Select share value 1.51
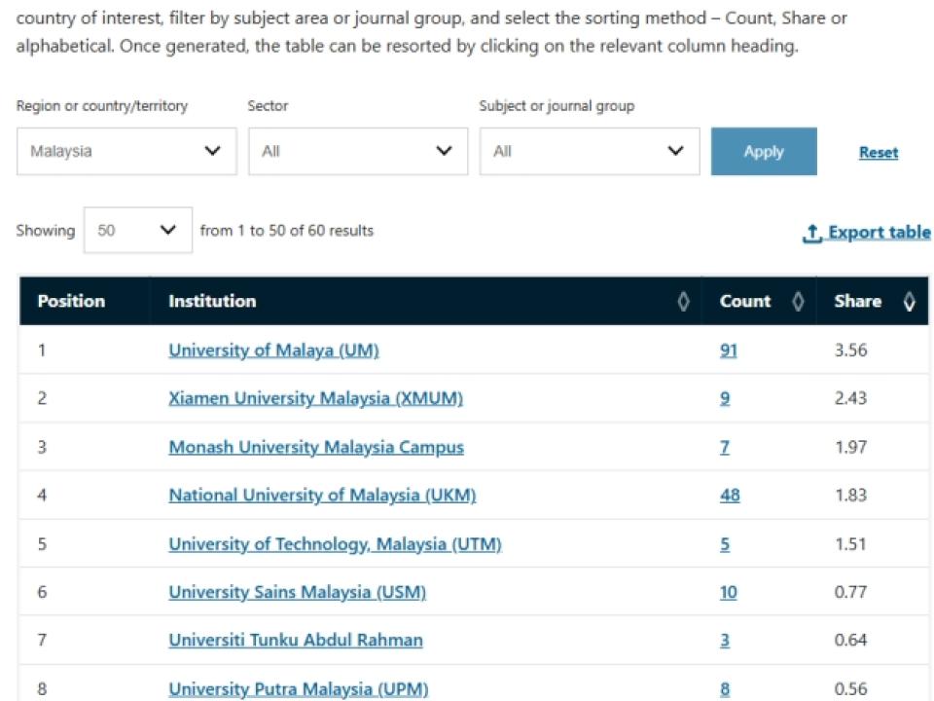The height and width of the screenshot is (701, 934). click(x=850, y=544)
